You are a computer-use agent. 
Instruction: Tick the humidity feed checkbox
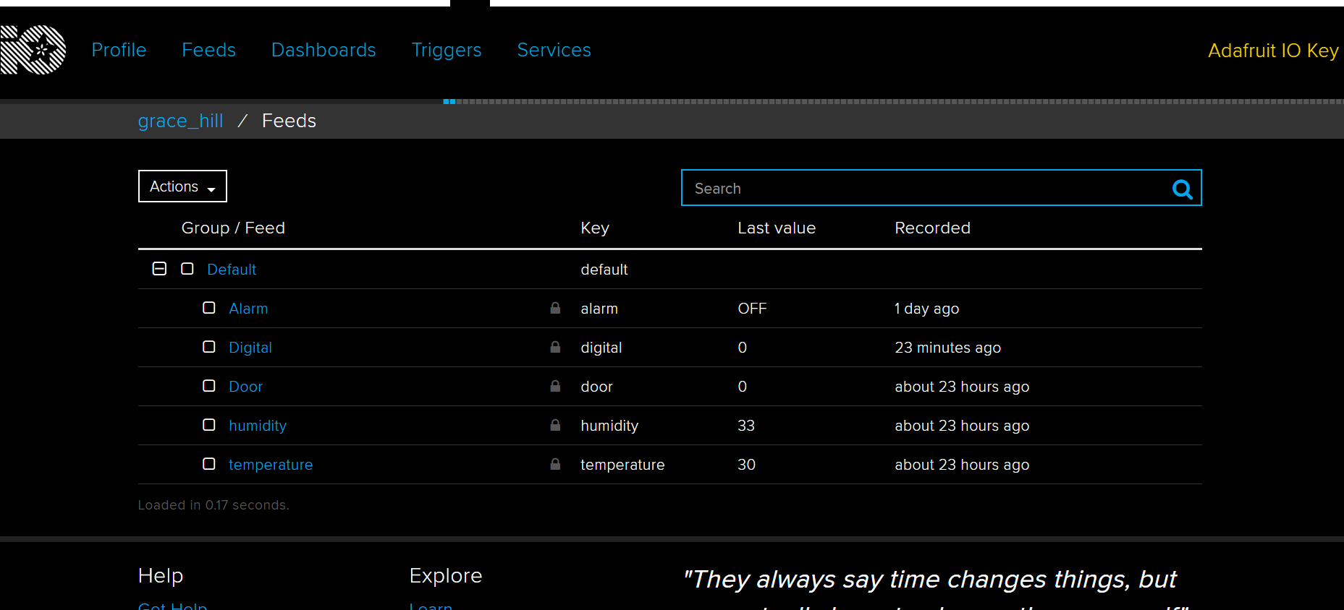coord(209,425)
